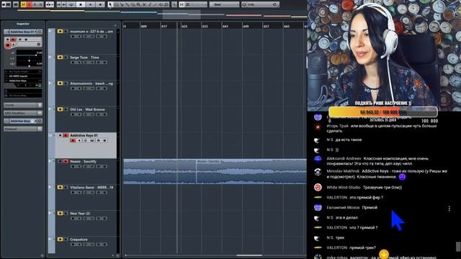461x259 pixels.
Task: Solo the museum s track
Action: pos(66,32)
